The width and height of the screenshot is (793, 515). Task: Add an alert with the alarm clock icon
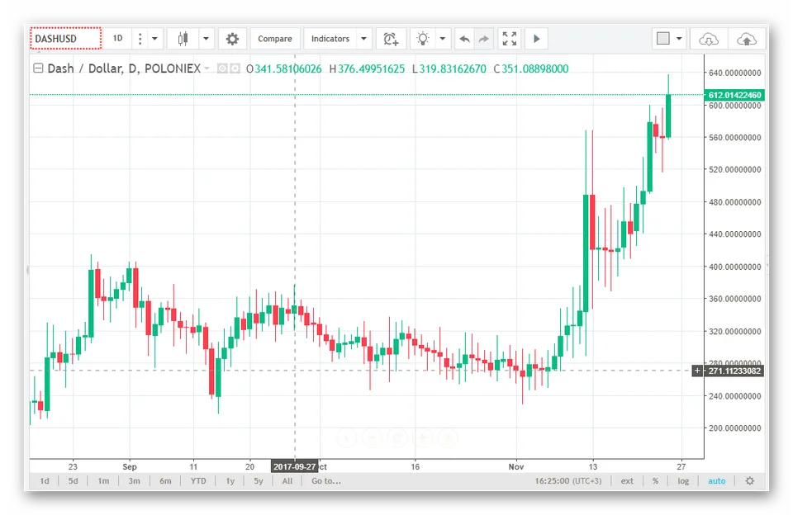click(391, 39)
